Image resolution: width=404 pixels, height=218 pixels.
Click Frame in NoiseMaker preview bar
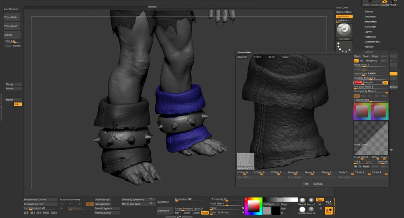pyautogui.click(x=258, y=57)
